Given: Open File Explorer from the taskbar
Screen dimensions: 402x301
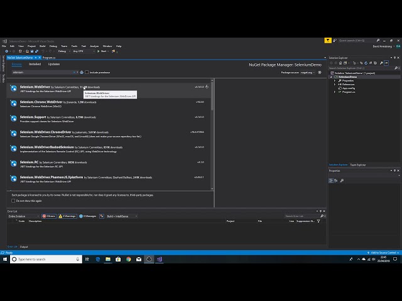Looking at the screenshot, I should coord(108,259).
